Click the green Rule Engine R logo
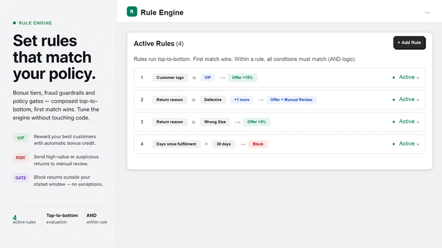This screenshot has width=442, height=248. point(131,12)
